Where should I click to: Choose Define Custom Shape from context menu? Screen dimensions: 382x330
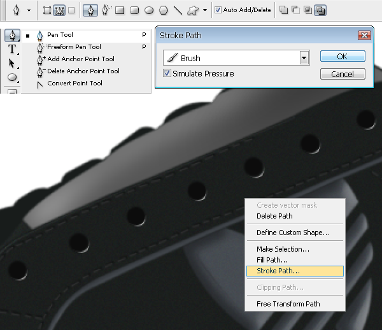point(295,233)
